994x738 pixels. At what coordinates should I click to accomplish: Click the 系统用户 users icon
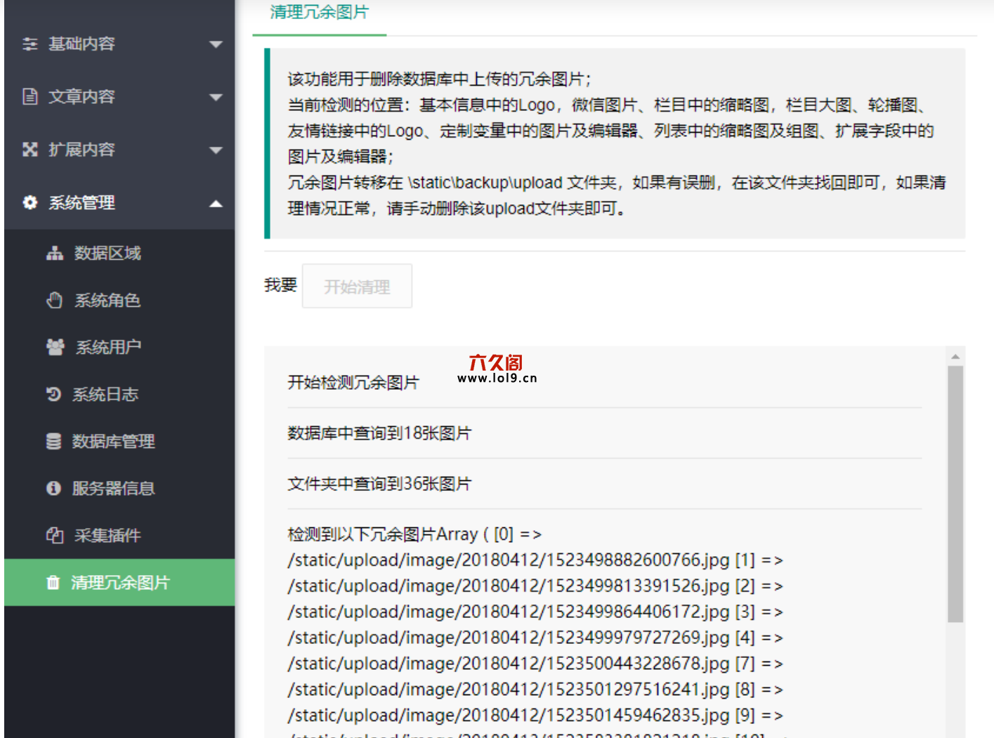coord(55,347)
